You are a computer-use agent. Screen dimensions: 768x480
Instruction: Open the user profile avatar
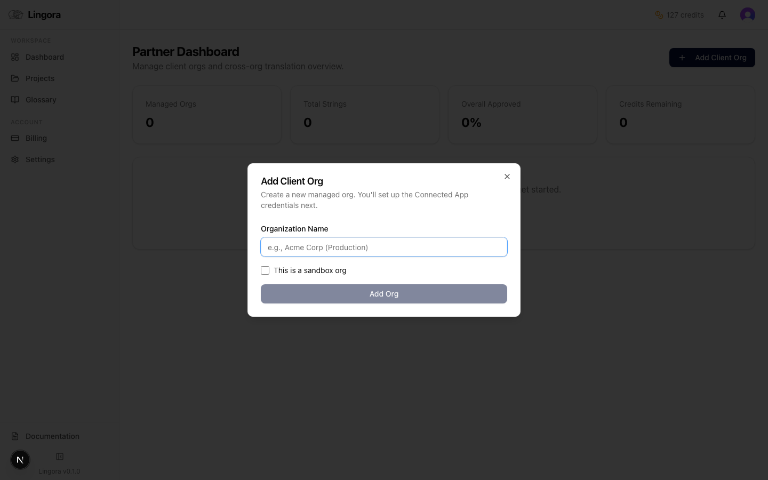click(x=748, y=14)
